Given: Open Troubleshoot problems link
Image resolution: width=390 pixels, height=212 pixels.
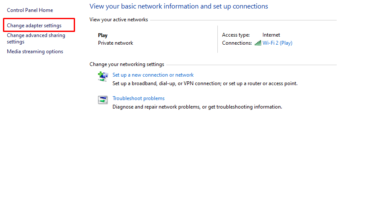Looking at the screenshot, I should tap(139, 98).
